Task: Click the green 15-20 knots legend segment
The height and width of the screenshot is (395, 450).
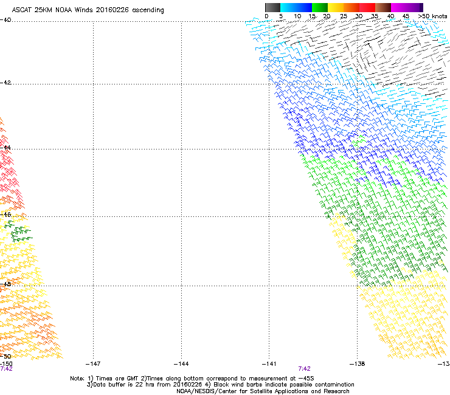Action: (320, 7)
